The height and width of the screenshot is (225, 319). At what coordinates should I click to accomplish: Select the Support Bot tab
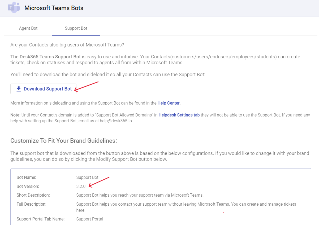(x=76, y=28)
